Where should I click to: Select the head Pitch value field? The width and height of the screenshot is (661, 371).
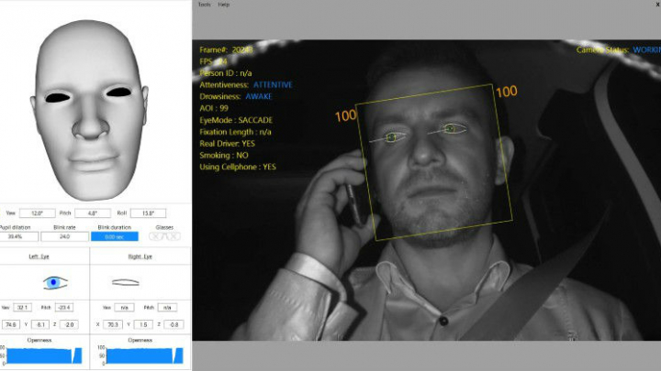101,213
